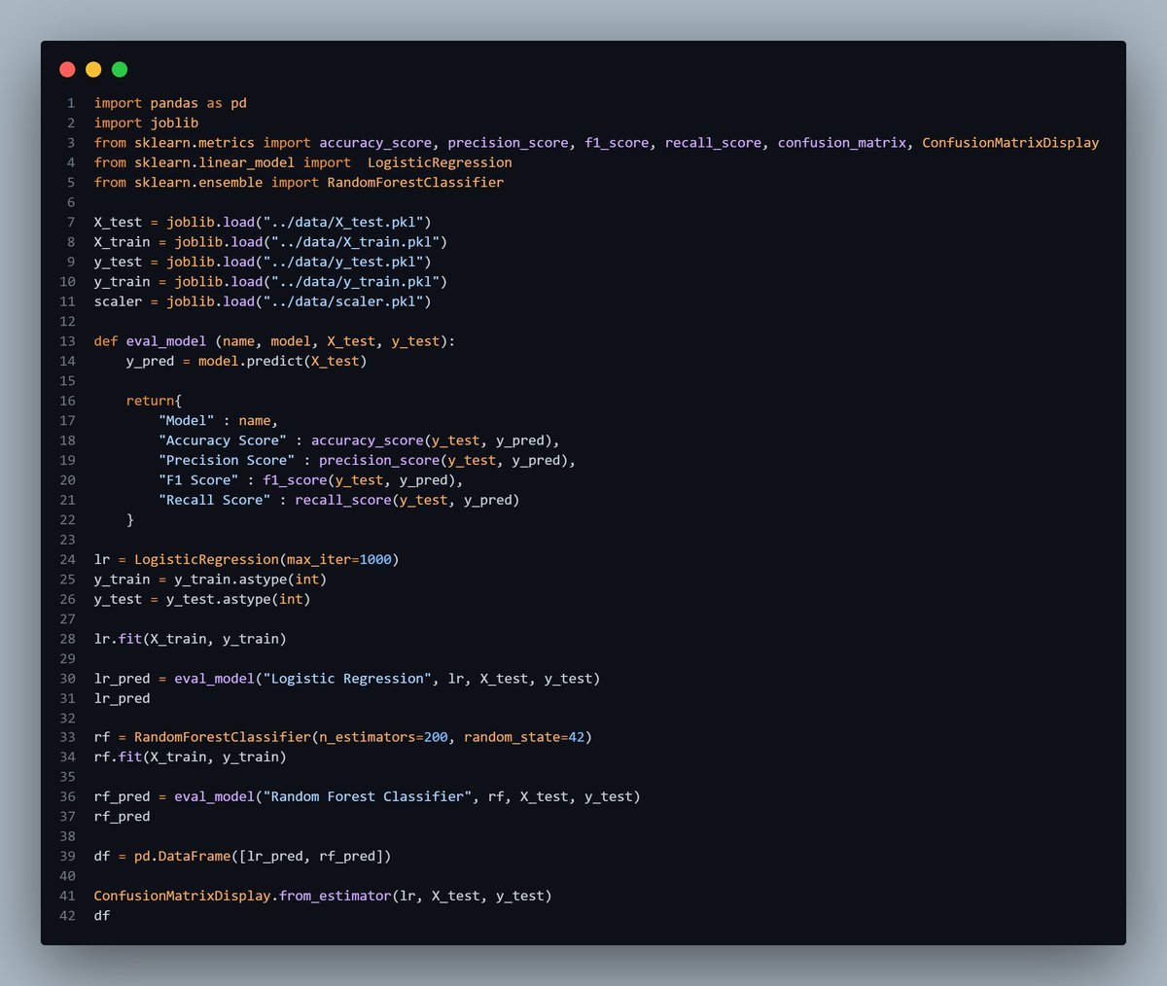
Task: Click "max_iter=1000" on line 24
Action: (x=338, y=559)
